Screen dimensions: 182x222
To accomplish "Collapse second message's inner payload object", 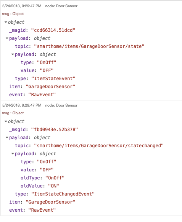I will [x=13, y=154].
